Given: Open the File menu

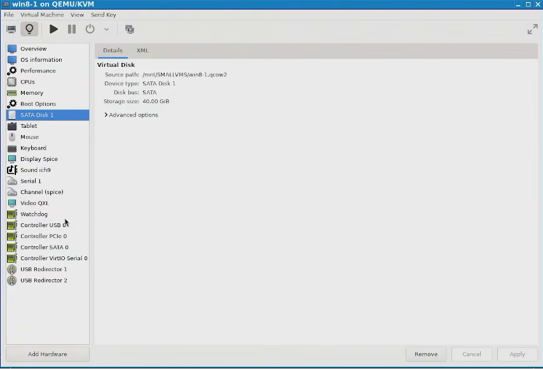Looking at the screenshot, I should click(x=9, y=15).
